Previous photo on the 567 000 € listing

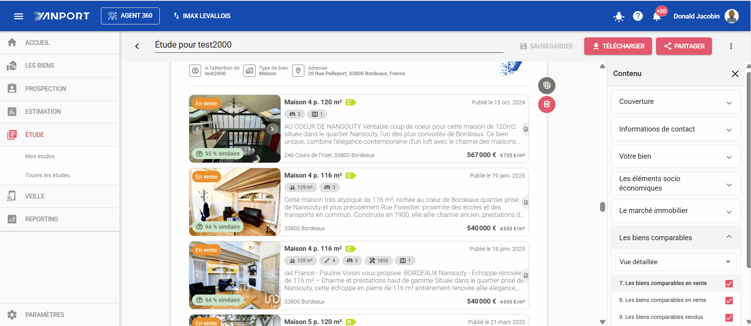(x=198, y=129)
